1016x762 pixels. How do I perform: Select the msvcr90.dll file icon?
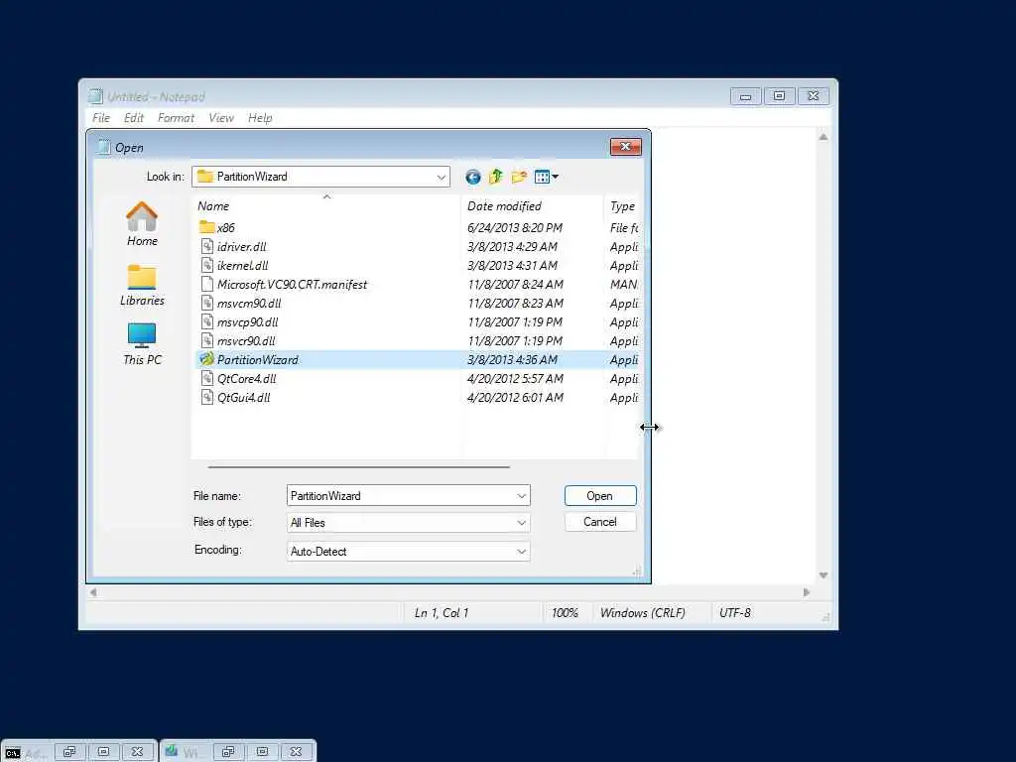[207, 340]
